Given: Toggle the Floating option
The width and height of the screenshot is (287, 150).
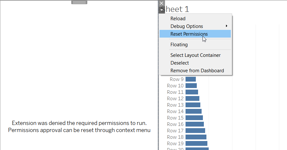Looking at the screenshot, I should click(179, 45).
